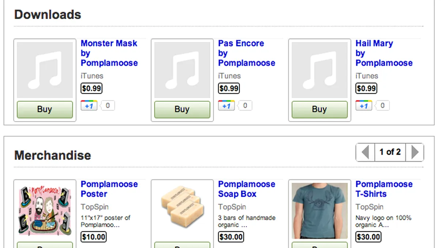Open the Pomplamoose T-Shirts link
This screenshot has height=248, width=441.
(384, 189)
